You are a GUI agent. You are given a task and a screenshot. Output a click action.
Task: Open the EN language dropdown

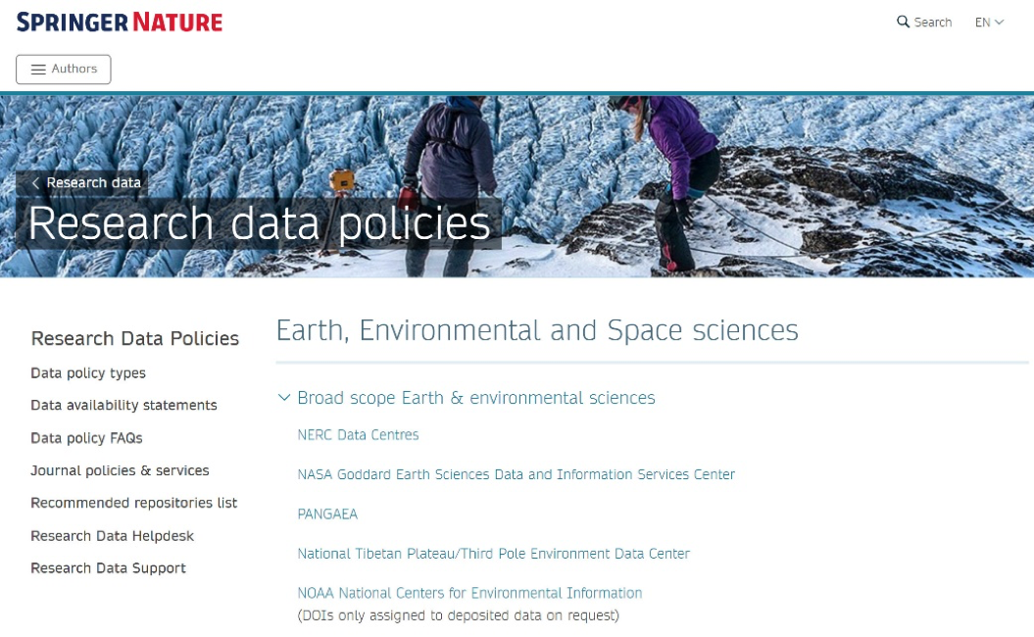989,23
